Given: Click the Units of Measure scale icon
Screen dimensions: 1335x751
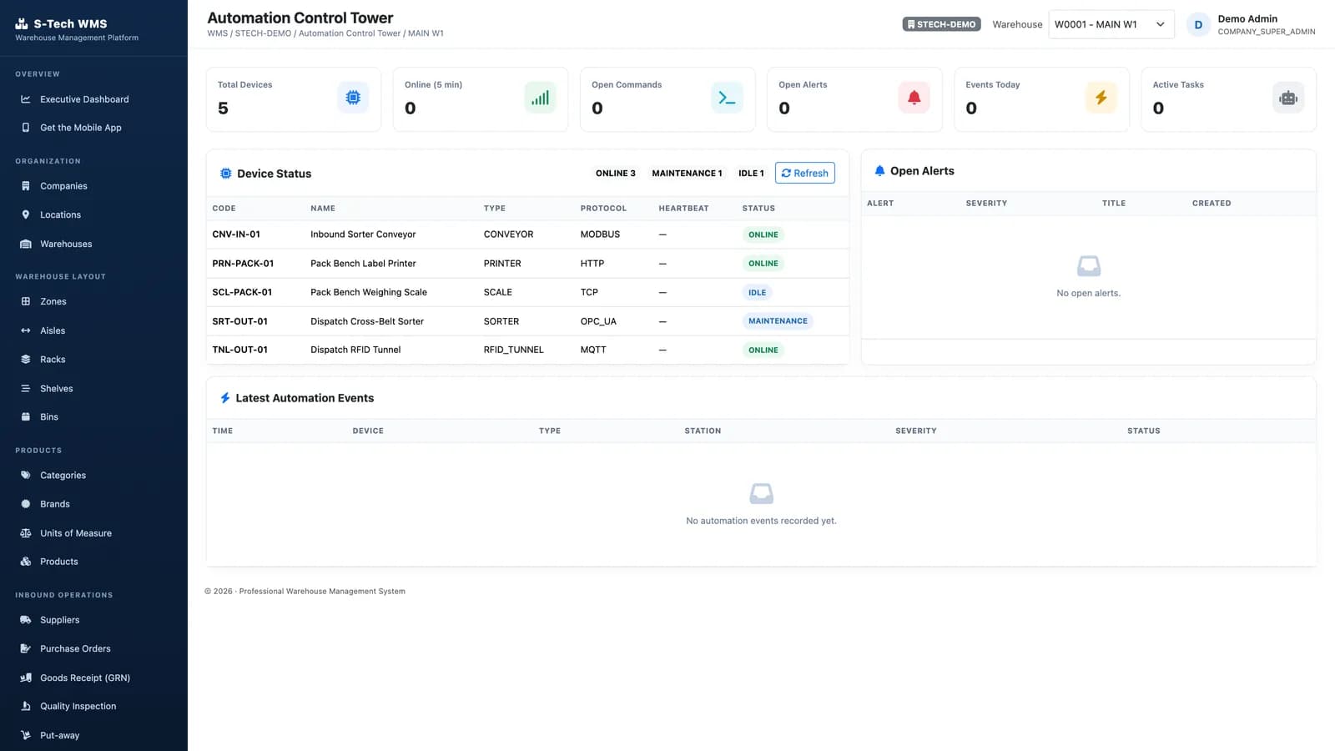Looking at the screenshot, I should pos(26,533).
